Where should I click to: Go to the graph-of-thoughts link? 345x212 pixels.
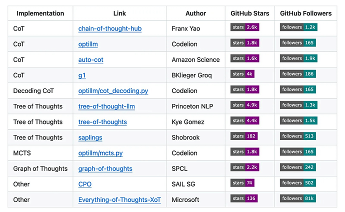(105, 168)
